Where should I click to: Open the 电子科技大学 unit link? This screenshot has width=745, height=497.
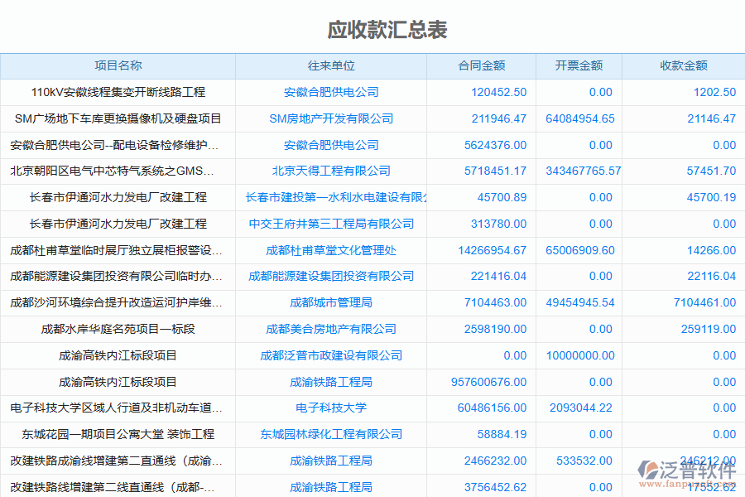(x=332, y=408)
